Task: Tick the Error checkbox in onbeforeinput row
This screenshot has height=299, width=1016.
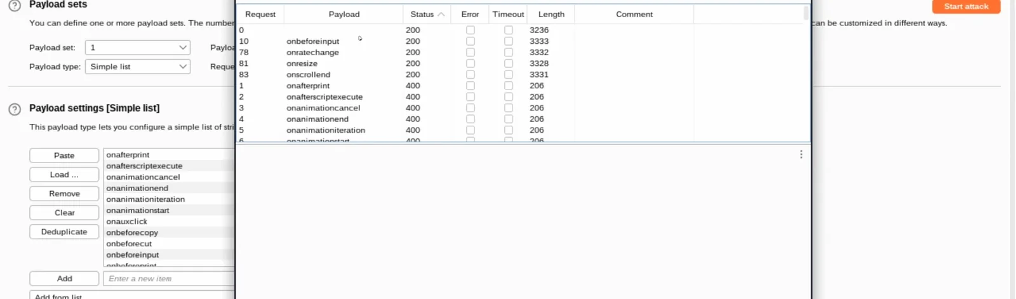Action: (471, 41)
